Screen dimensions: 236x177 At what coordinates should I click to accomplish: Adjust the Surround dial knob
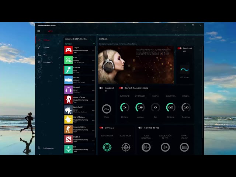pos(125,107)
